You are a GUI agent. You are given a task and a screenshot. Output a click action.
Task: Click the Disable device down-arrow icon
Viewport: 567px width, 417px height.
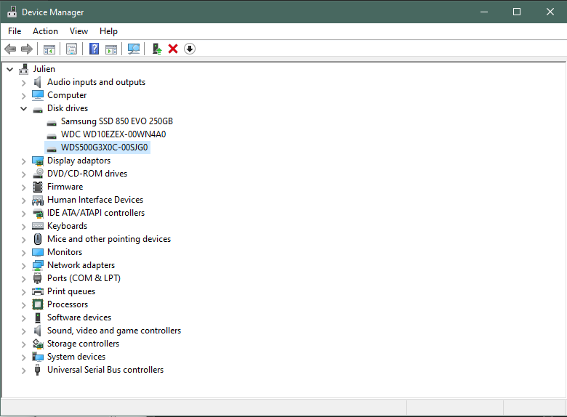point(190,49)
